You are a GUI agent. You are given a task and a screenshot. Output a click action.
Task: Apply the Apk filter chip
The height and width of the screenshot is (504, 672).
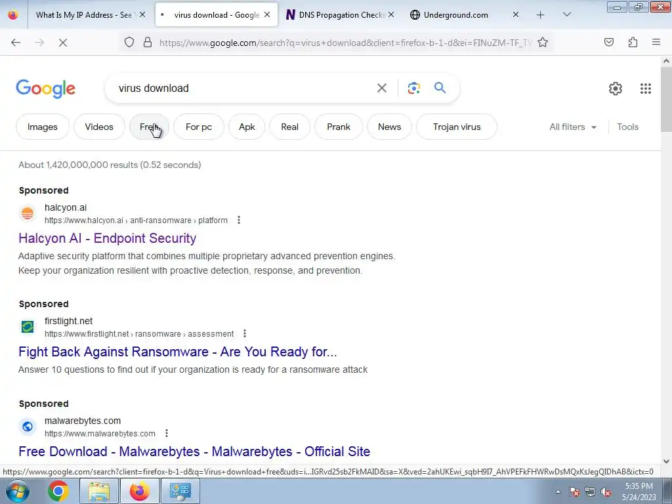247,127
